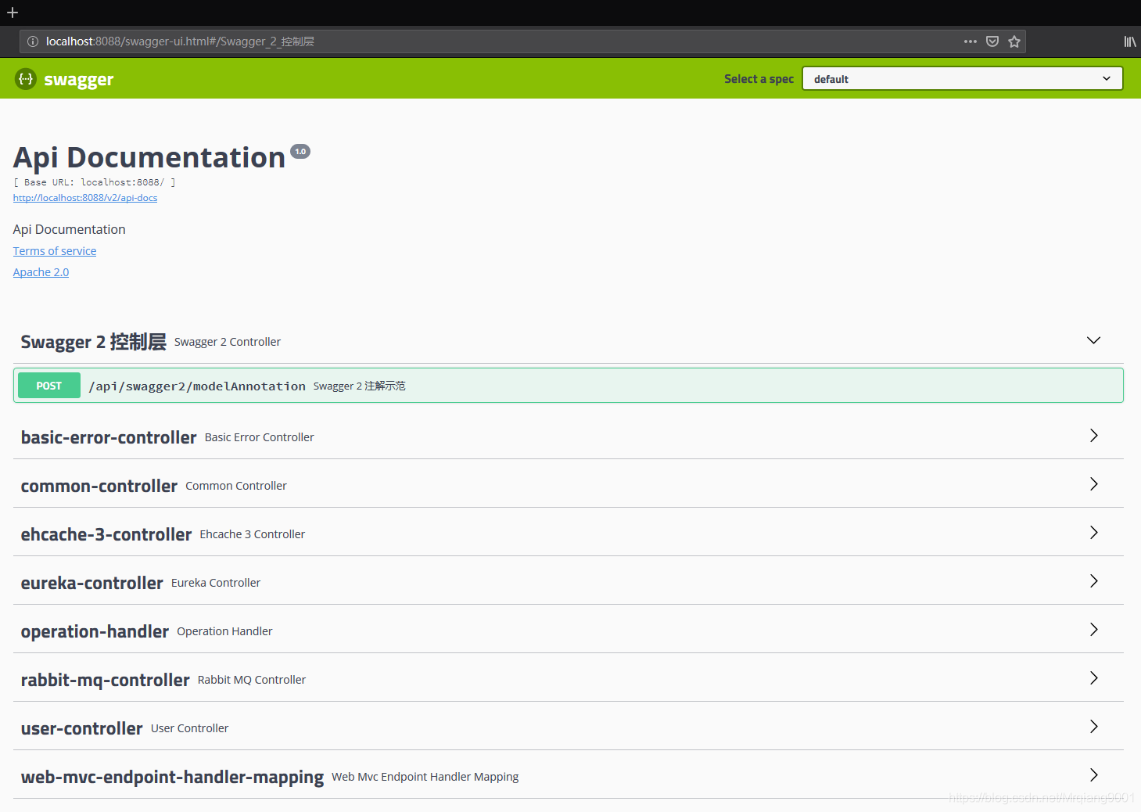Click the Operation Handler description
This screenshot has width=1141, height=812.
[x=225, y=631]
